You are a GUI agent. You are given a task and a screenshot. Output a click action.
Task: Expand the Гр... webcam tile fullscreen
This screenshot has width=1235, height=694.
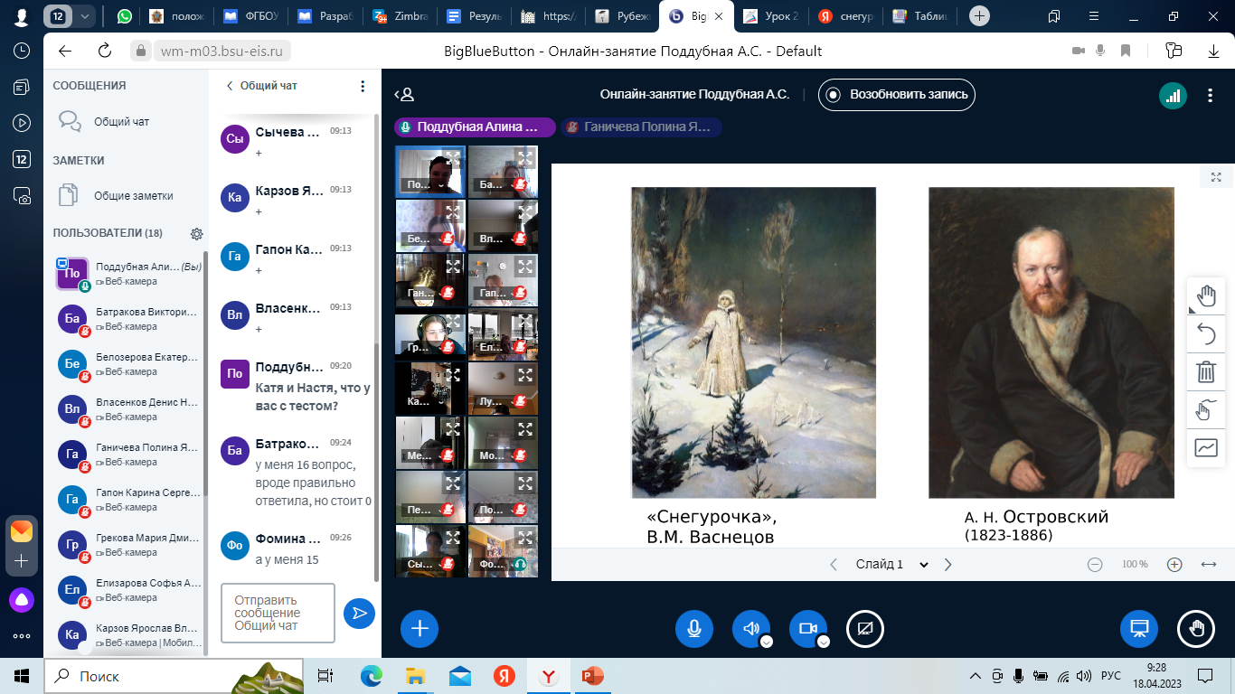(x=453, y=321)
